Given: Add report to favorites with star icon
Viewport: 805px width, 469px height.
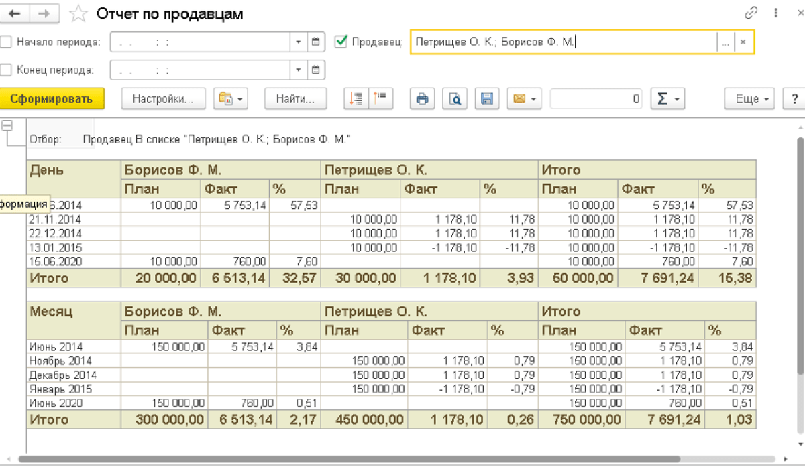Looking at the screenshot, I should (79, 13).
